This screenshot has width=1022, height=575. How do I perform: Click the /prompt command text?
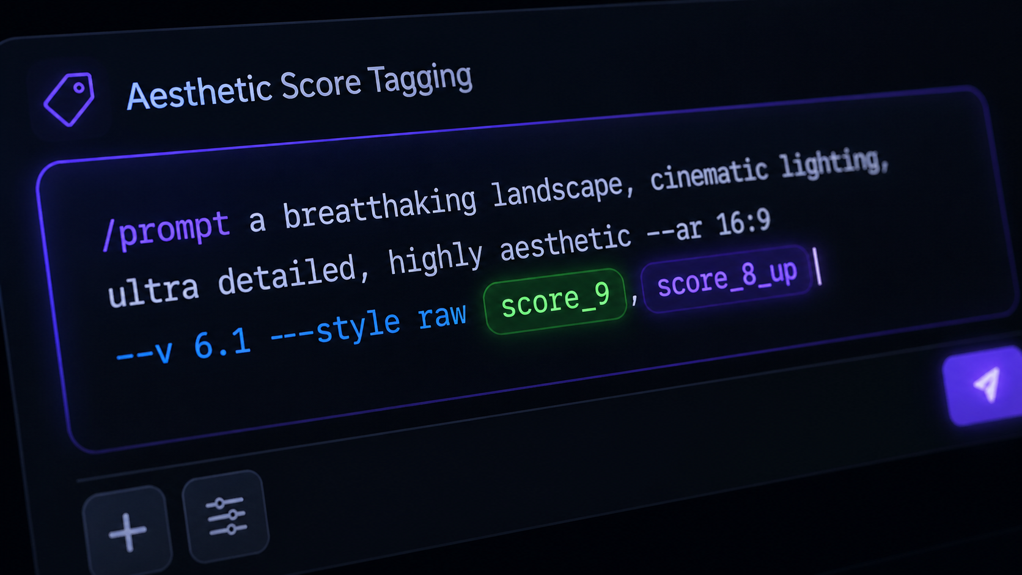pos(166,230)
